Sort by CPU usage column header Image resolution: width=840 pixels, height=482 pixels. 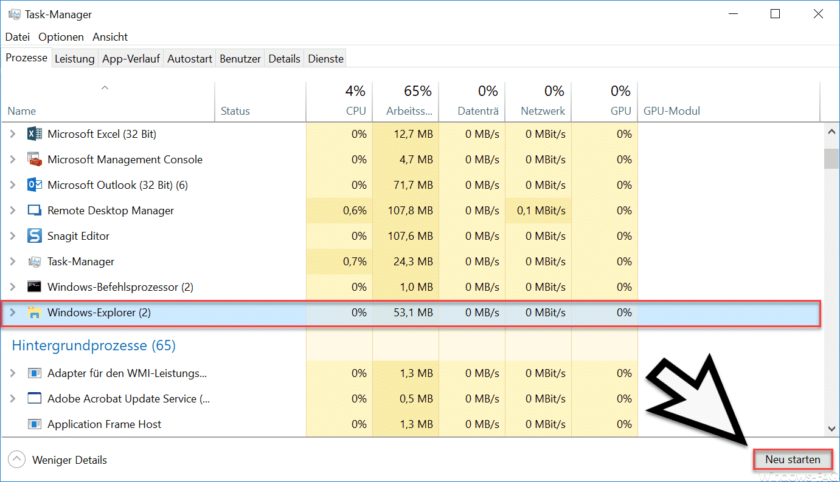pyautogui.click(x=339, y=101)
